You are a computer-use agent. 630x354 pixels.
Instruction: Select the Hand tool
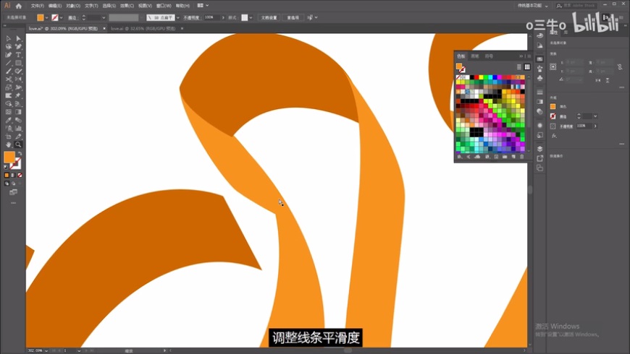point(9,144)
